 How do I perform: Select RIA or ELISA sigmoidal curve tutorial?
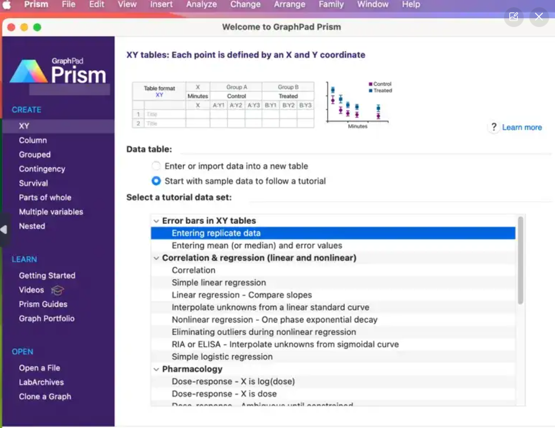333,345
